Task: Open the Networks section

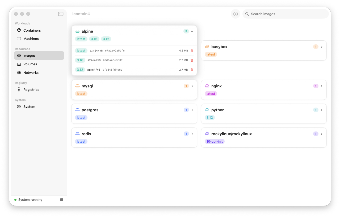Action: [39, 73]
